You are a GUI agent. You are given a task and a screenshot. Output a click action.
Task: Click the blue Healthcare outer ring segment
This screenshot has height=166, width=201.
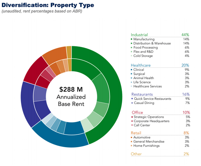tap(60, 139)
